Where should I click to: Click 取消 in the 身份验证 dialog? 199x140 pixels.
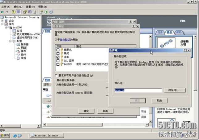point(105,111)
